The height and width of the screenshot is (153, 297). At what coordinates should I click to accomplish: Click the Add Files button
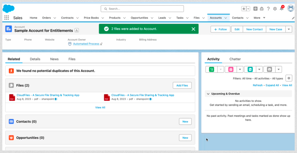(x=182, y=85)
